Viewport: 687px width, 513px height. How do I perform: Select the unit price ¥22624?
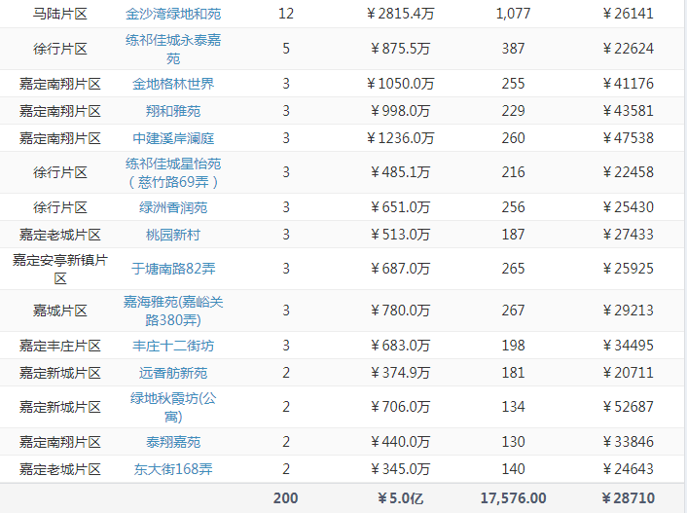click(x=629, y=49)
